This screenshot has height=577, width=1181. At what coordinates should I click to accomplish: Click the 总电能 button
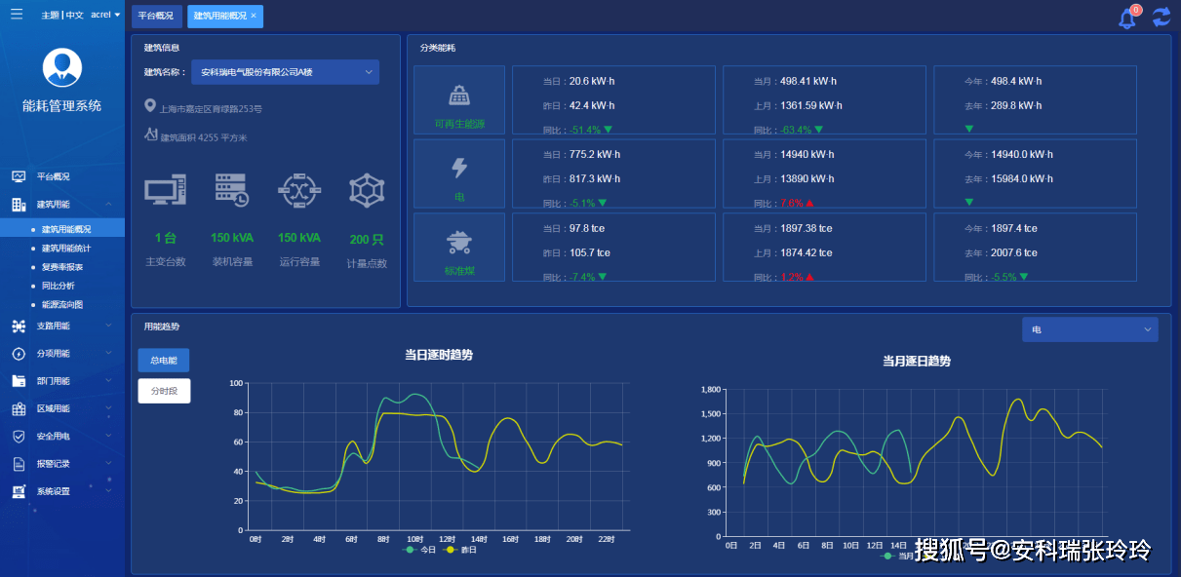[164, 361]
